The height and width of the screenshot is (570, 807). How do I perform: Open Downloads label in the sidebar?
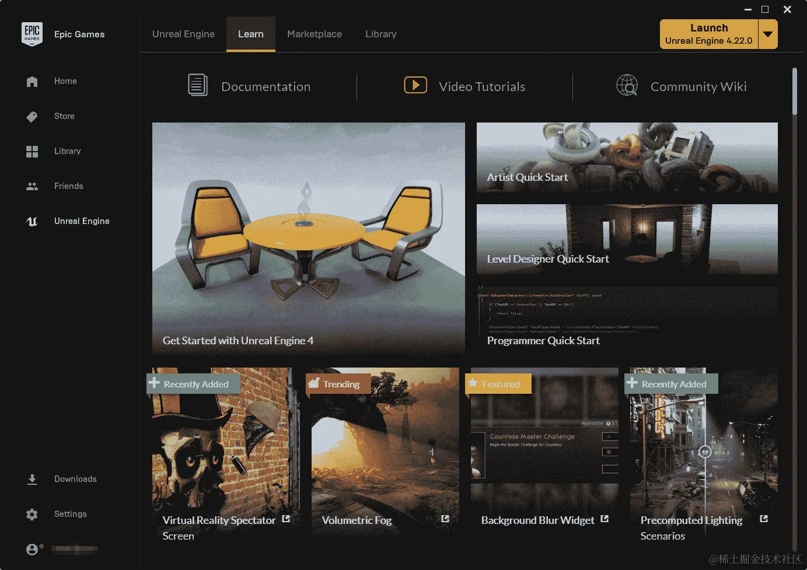75,479
